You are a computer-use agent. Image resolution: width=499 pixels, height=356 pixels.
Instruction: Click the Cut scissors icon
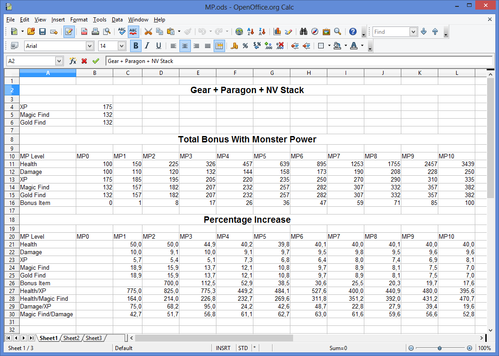148,31
